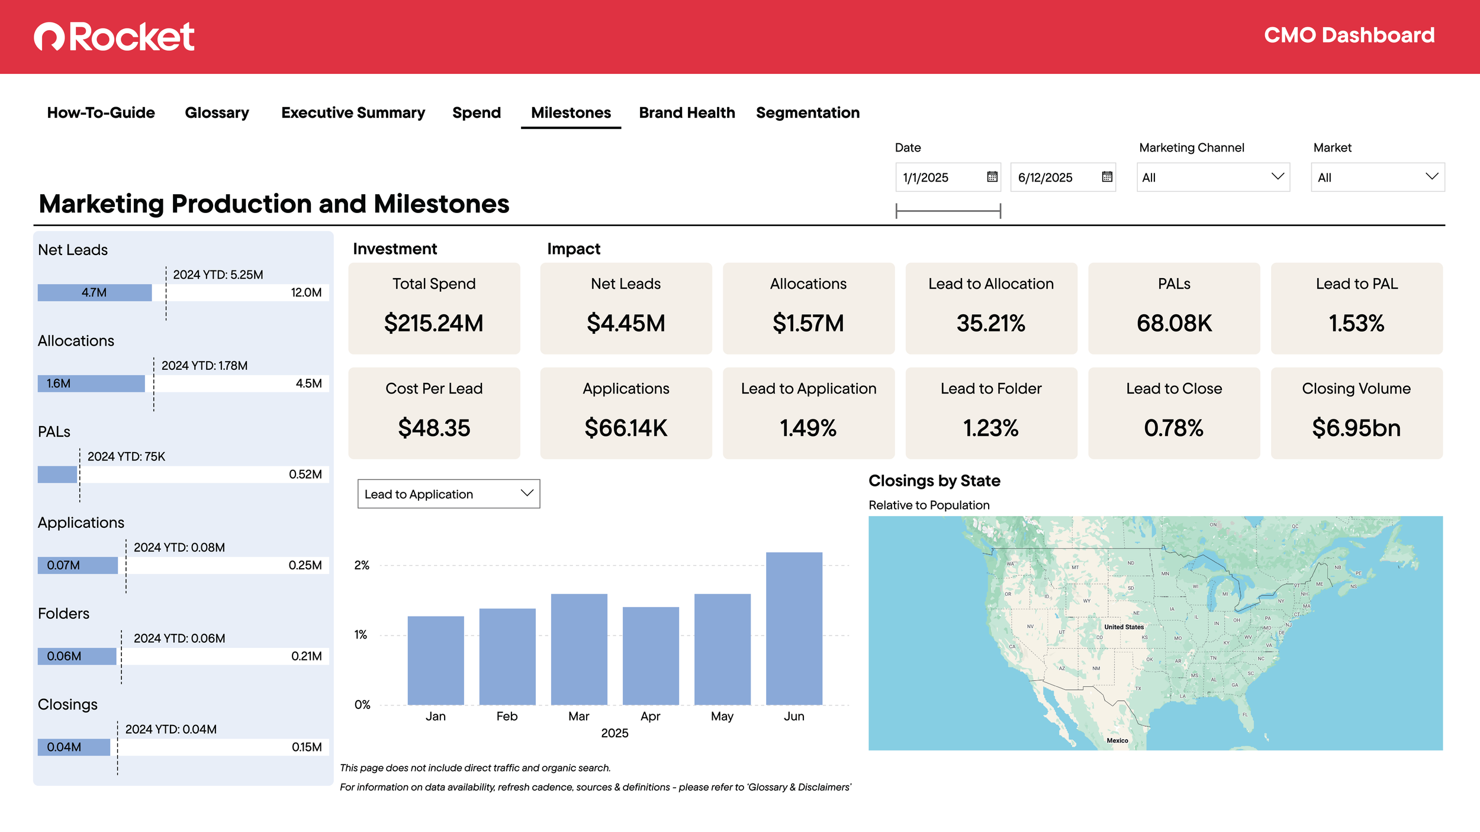Click the Glossary tab
The height and width of the screenshot is (832, 1480).
click(217, 112)
